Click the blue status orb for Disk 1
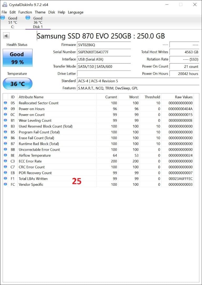 28,18
